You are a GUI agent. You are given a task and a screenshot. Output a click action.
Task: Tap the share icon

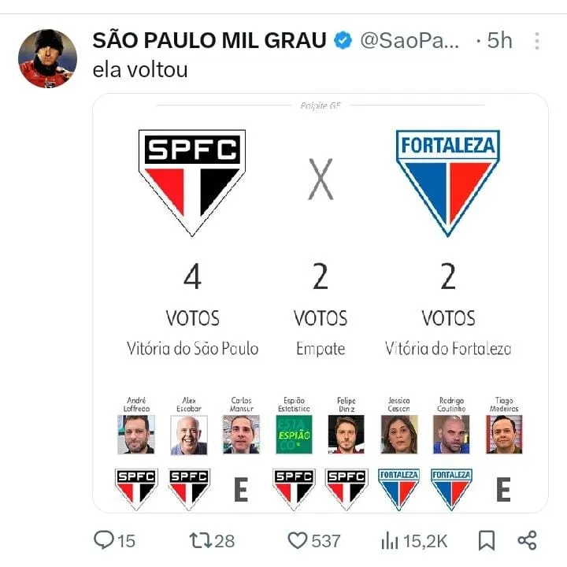point(527,540)
